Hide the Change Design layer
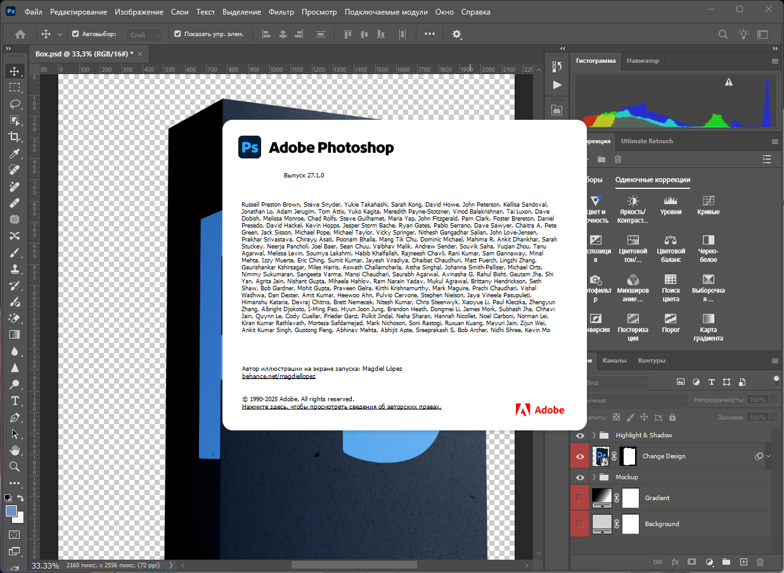The image size is (784, 573). [x=579, y=456]
